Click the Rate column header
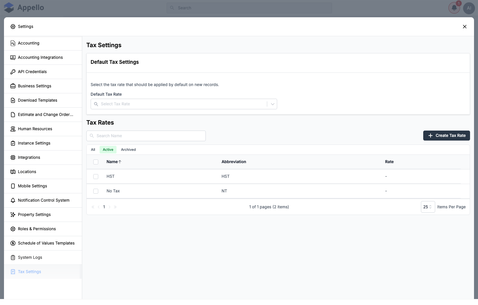Viewport: 478px width, 305px height. coord(389,162)
